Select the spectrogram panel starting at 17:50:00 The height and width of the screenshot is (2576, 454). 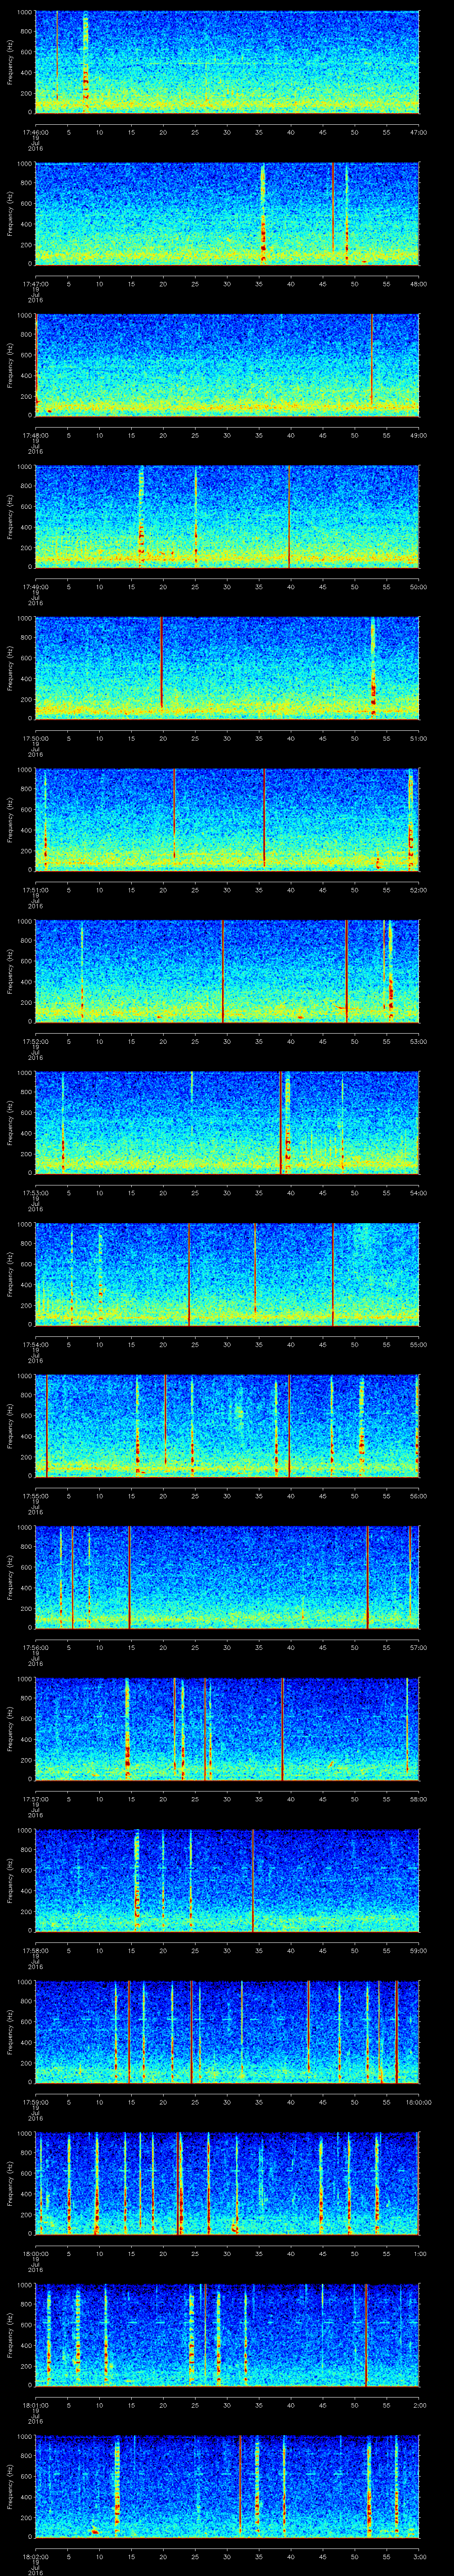227,669
